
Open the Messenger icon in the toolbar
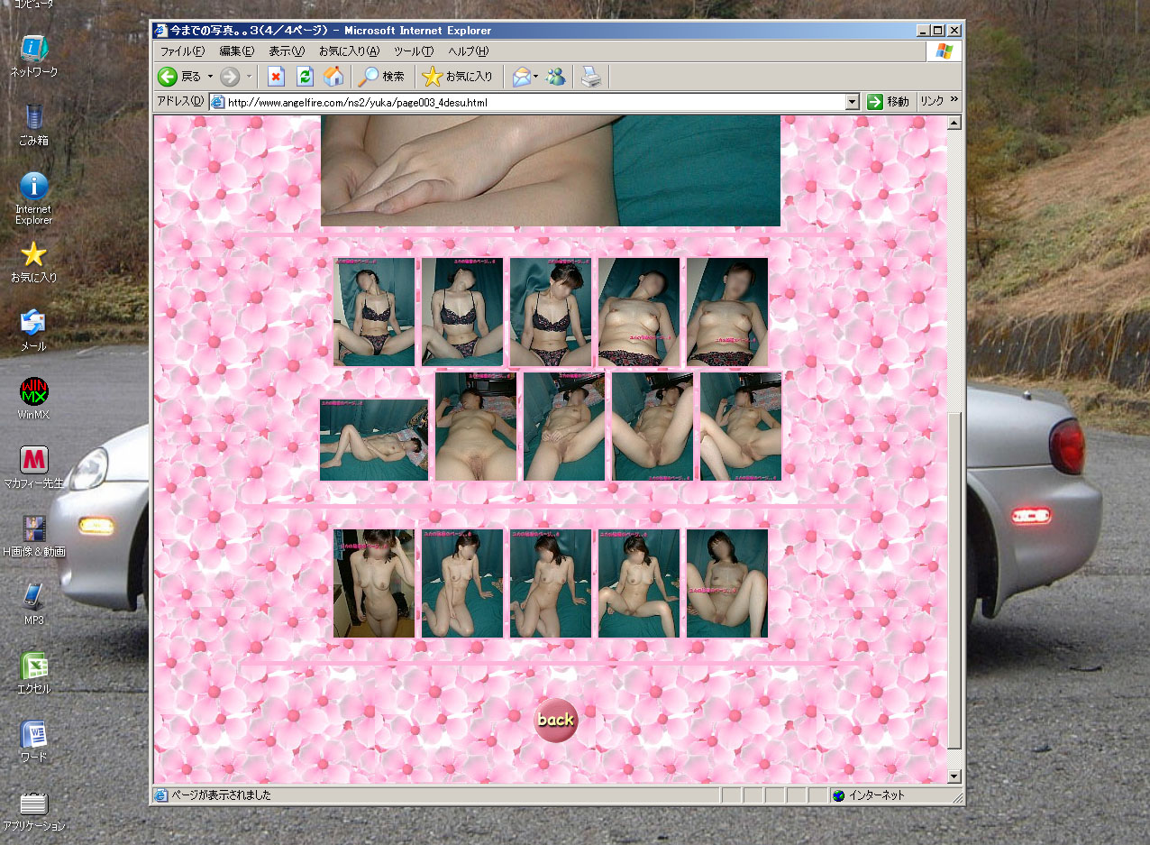click(x=556, y=77)
